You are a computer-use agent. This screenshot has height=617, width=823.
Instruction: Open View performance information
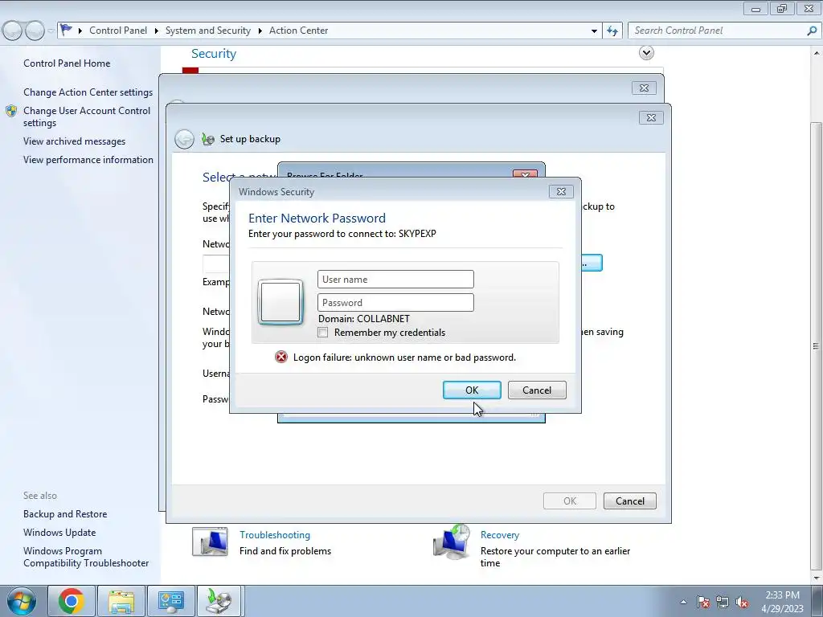tap(88, 160)
